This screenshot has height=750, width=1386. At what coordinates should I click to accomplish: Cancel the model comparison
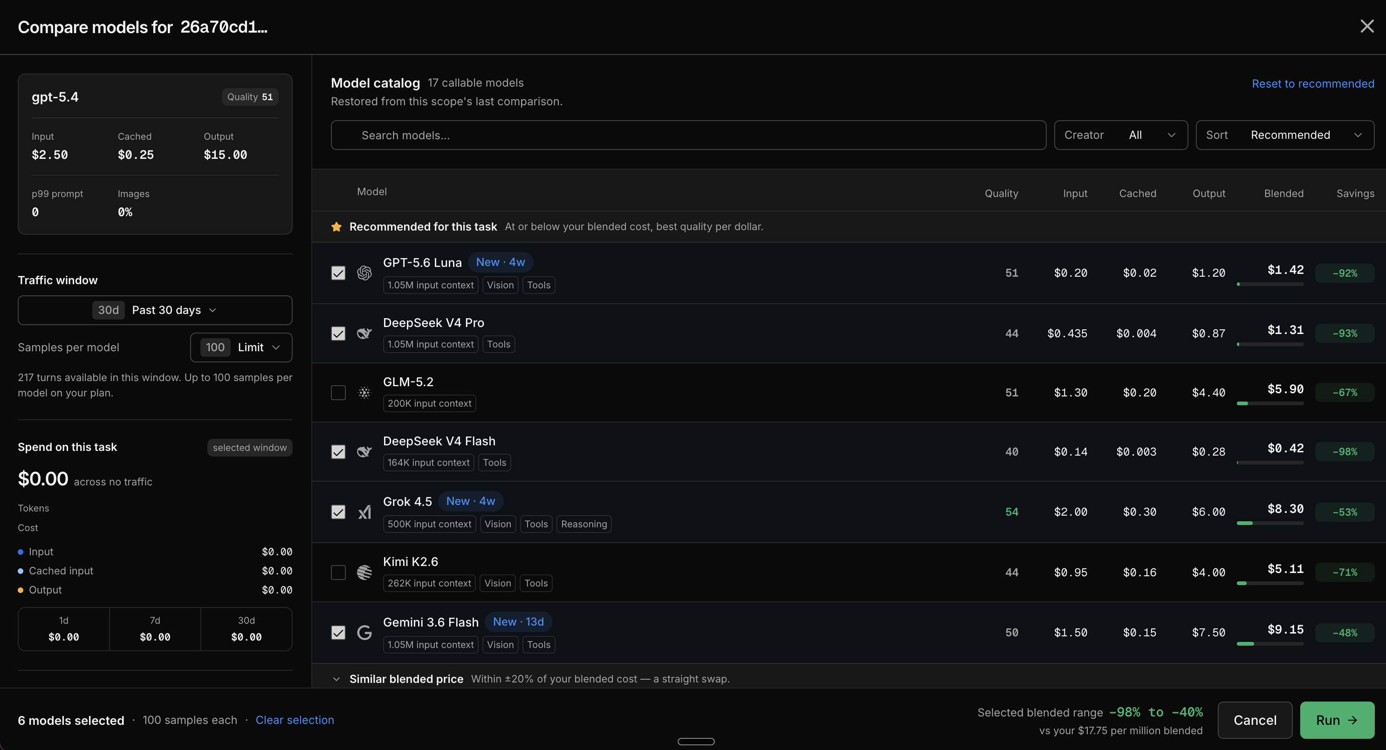pos(1255,720)
